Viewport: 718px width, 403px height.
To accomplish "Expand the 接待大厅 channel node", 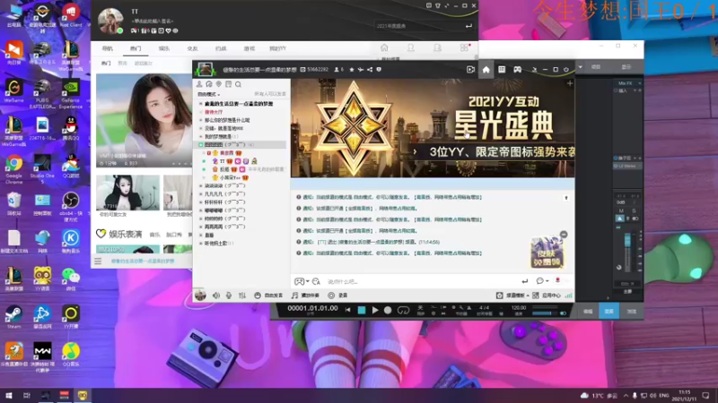I will [200, 112].
